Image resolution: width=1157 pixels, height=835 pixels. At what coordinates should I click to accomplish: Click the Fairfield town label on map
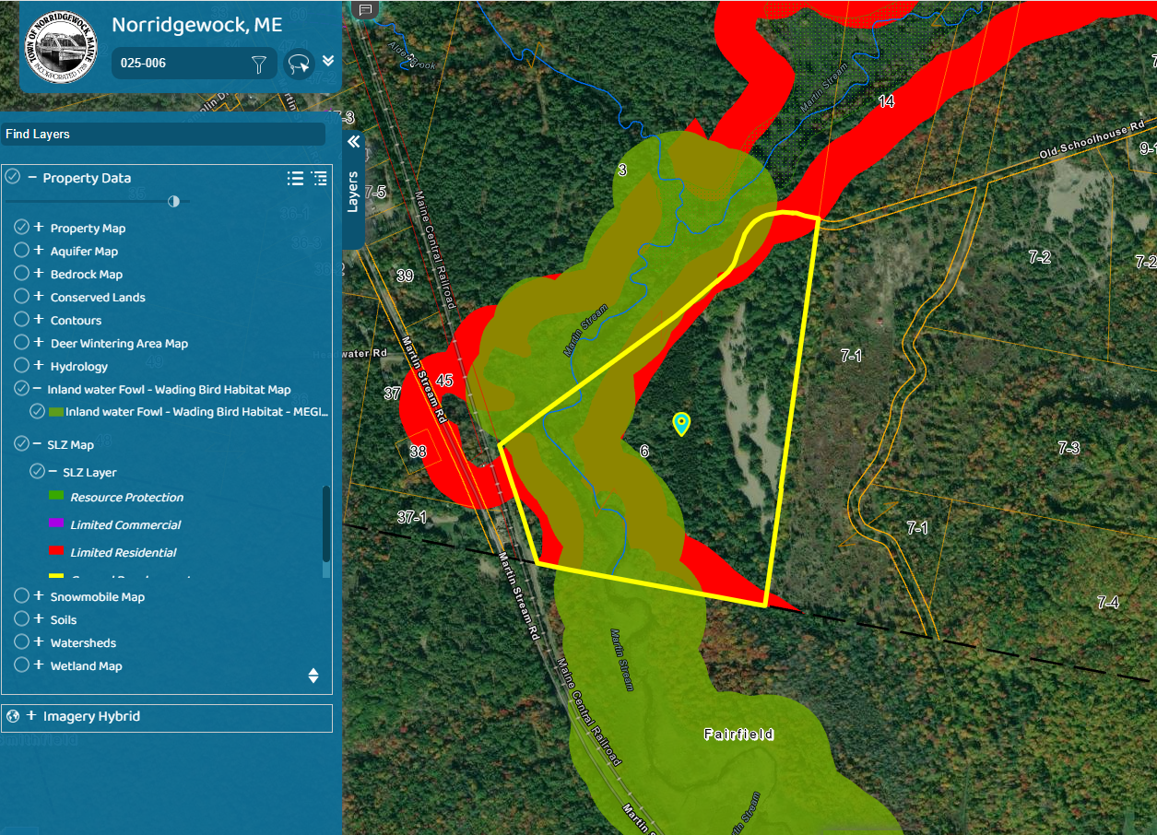coord(738,735)
